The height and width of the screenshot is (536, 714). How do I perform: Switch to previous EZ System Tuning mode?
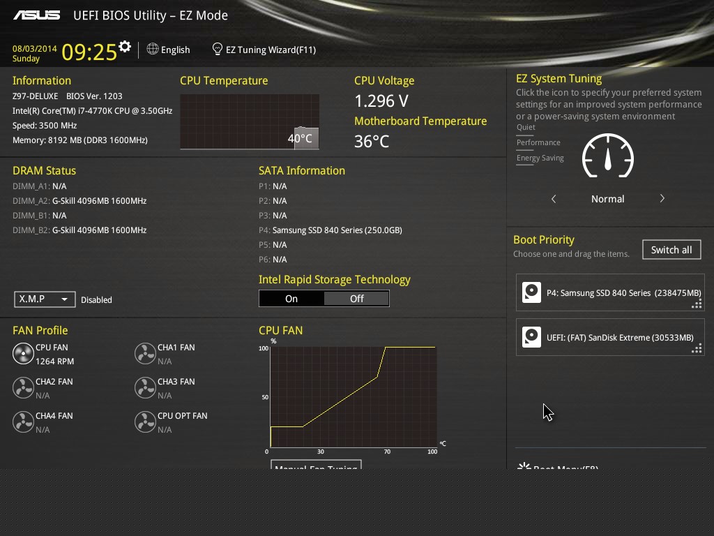tap(554, 199)
